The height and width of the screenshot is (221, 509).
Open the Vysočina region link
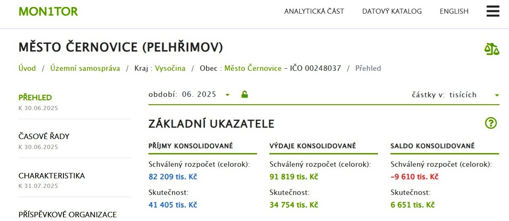[170, 68]
